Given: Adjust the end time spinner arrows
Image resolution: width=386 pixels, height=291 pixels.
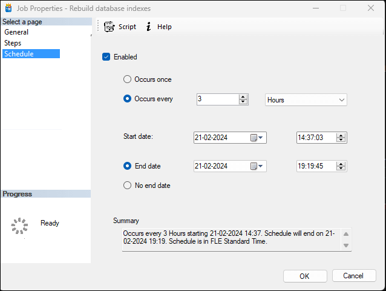Looking at the screenshot, I should [x=342, y=166].
